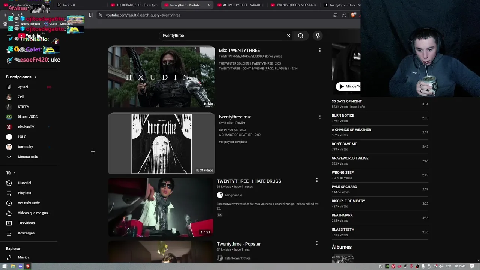The height and width of the screenshot is (270, 480).
Task: Expand the Tú section chevron
Action: [x=14, y=173]
